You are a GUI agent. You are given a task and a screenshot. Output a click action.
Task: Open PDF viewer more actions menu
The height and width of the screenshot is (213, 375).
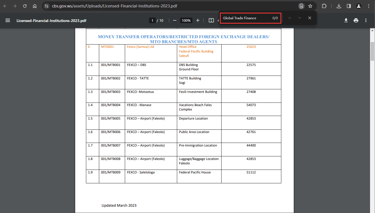click(366, 20)
